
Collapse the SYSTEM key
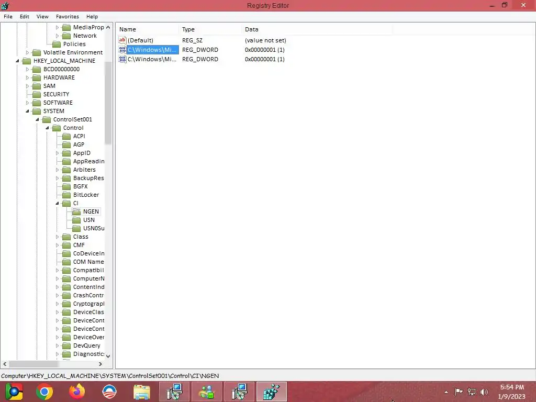point(27,111)
